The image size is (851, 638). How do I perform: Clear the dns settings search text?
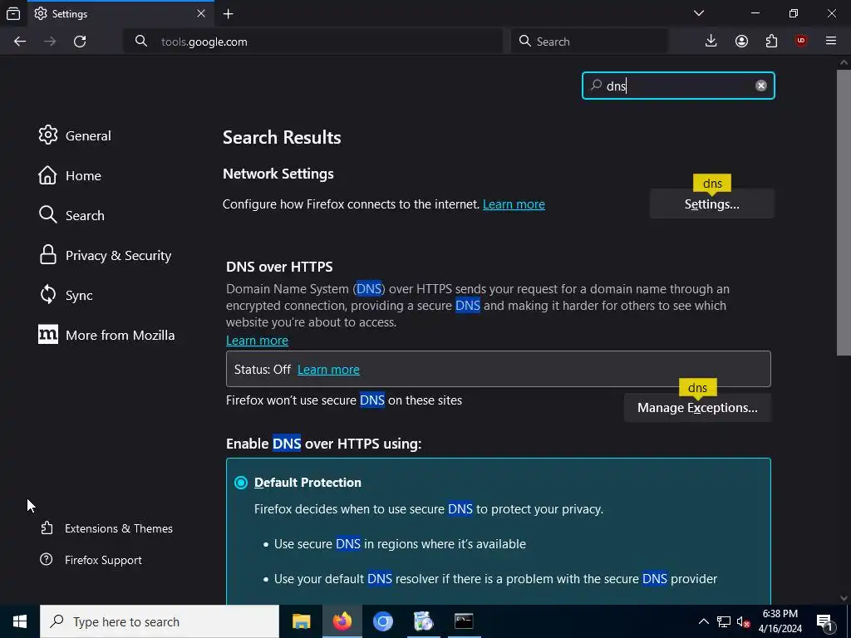coord(761,86)
